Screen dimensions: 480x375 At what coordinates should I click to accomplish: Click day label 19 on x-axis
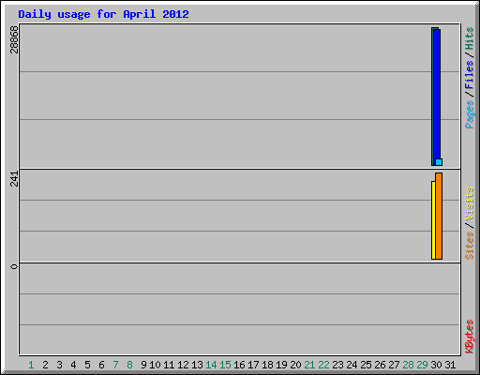pos(281,365)
